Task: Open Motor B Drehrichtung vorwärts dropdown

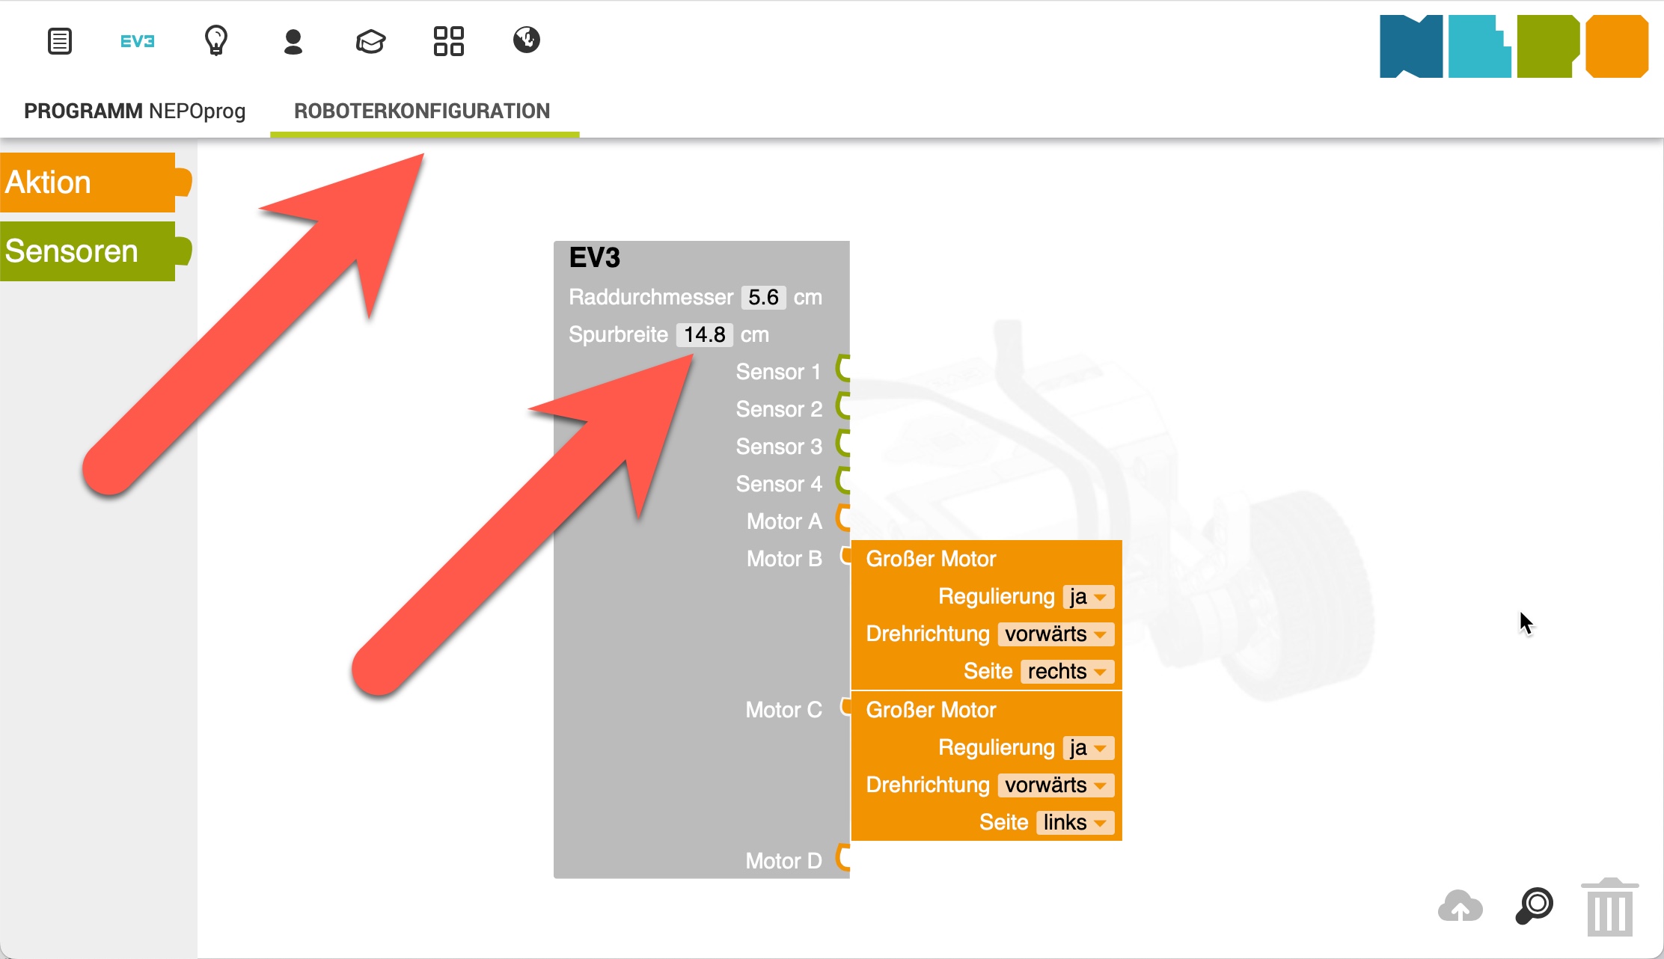Action: tap(1056, 634)
